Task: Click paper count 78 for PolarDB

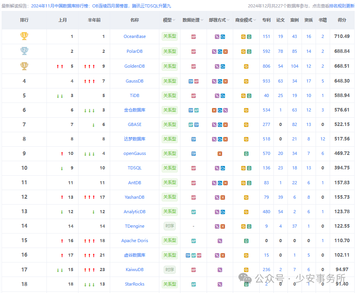Action: point(280,51)
